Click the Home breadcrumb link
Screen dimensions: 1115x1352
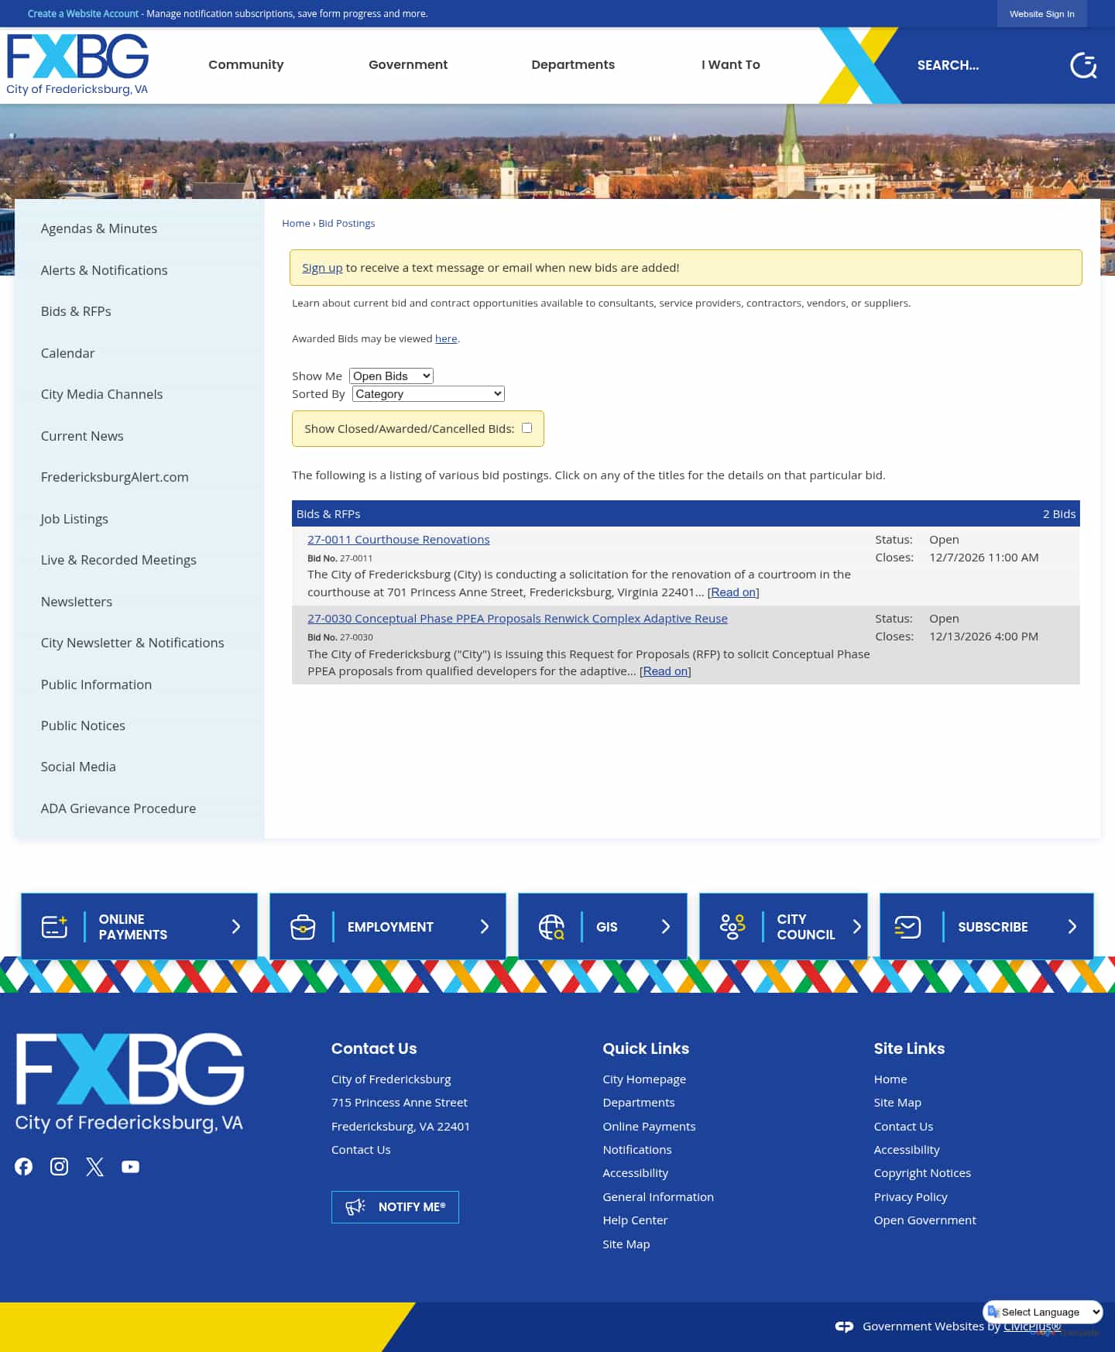296,223
